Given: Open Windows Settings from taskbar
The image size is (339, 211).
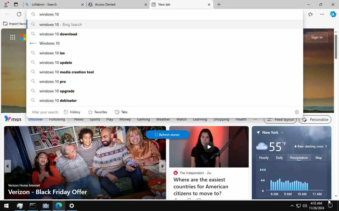Looking at the screenshot, I should tap(72, 206).
